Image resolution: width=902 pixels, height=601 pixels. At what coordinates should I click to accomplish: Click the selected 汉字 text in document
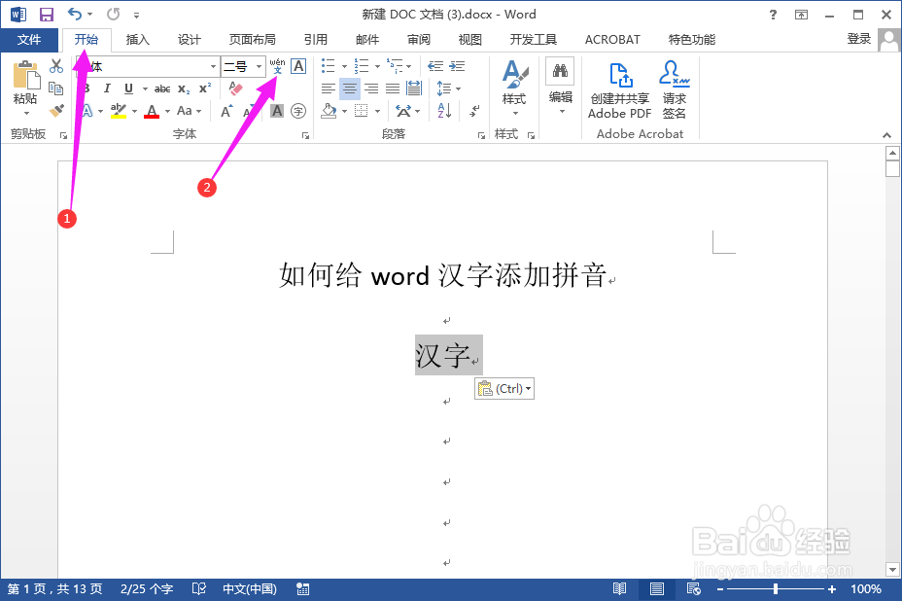click(442, 355)
